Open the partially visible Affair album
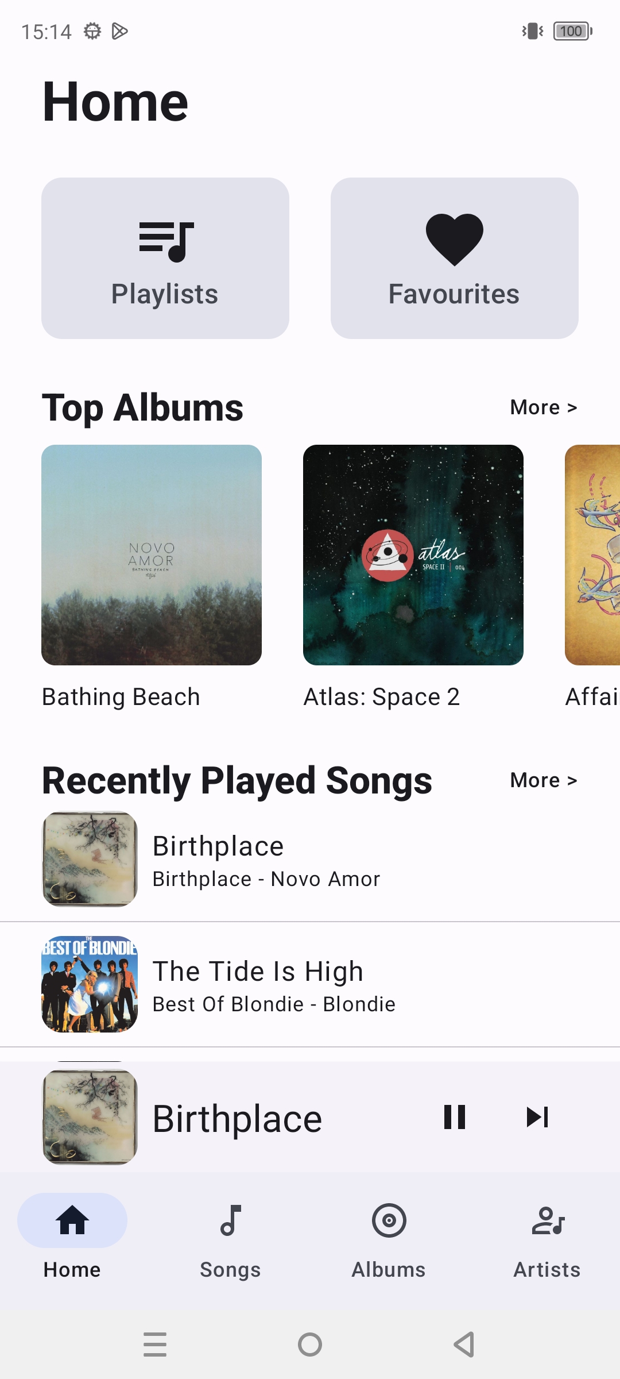Image resolution: width=620 pixels, height=1379 pixels. (592, 555)
